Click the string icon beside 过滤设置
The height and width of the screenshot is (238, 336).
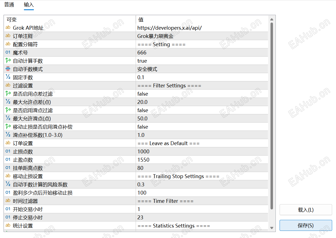pyautogui.click(x=8, y=85)
